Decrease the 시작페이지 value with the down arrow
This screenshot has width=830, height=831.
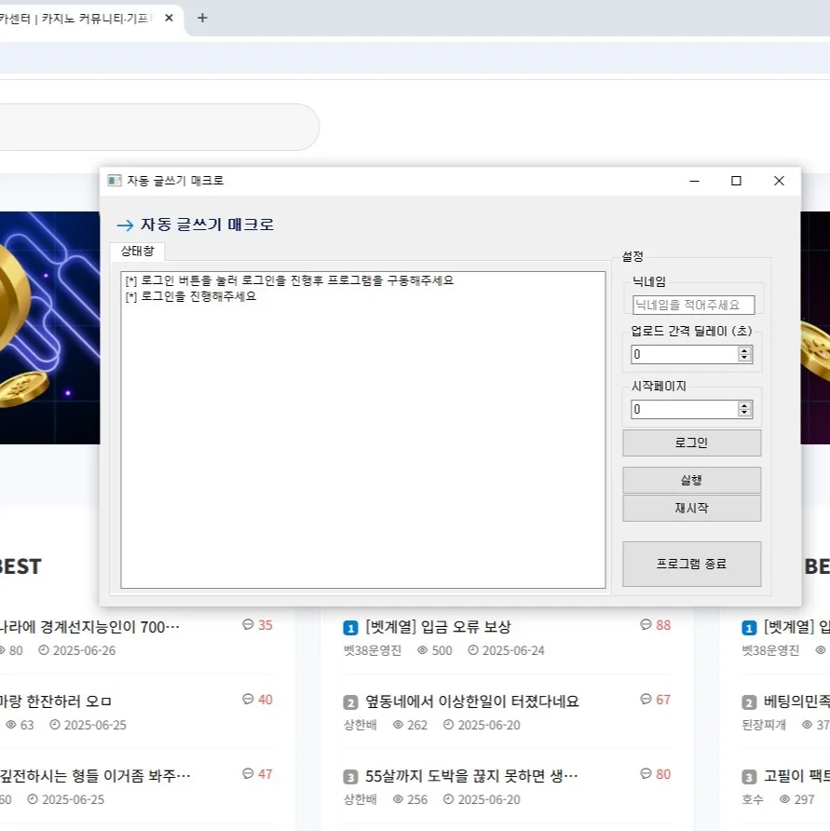point(744,413)
